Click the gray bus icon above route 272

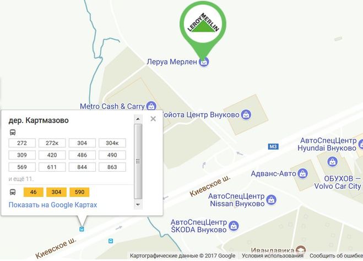(13, 132)
